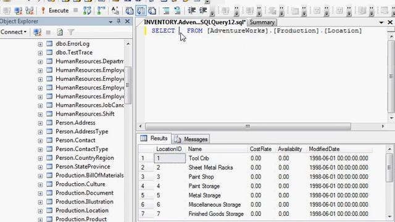Select the row header for row 4
395x222 pixels.
(x=146, y=186)
